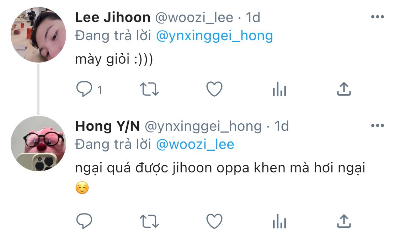
Task: Reply to Lee Jihoon's tweet
Action: pos(84,89)
